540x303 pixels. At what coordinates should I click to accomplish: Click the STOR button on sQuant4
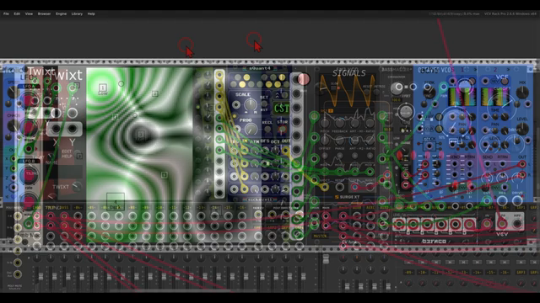[x=283, y=129]
